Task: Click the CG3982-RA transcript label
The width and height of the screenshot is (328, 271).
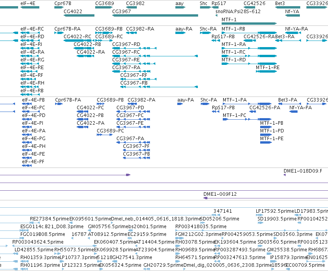Action: coord(140,29)
